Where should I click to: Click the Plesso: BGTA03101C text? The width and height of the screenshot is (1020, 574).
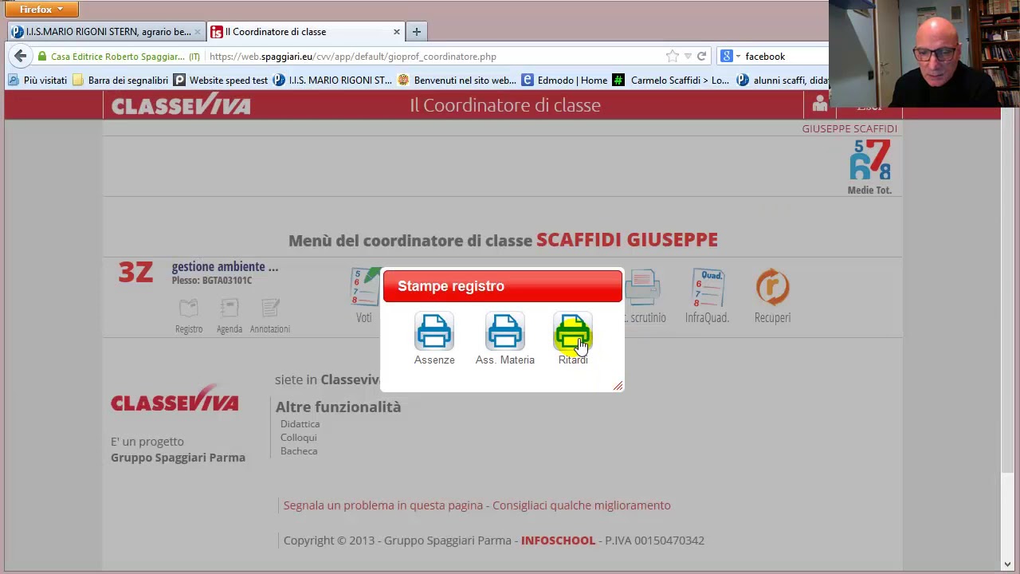(x=212, y=281)
